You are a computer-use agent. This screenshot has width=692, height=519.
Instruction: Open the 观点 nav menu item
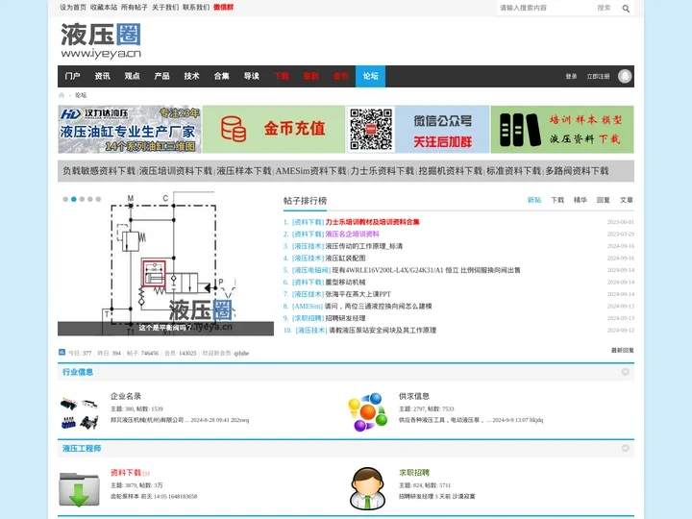point(132,76)
